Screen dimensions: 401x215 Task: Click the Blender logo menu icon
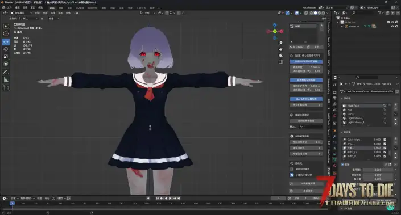[3, 7]
